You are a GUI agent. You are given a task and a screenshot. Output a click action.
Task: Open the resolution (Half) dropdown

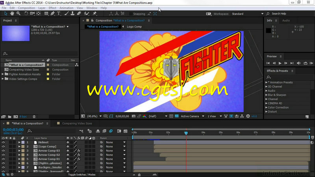(x=158, y=116)
